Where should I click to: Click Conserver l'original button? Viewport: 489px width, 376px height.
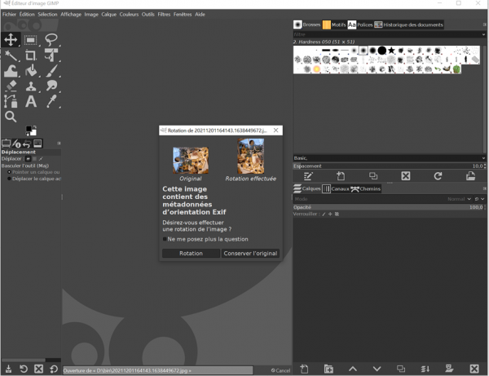250,254
